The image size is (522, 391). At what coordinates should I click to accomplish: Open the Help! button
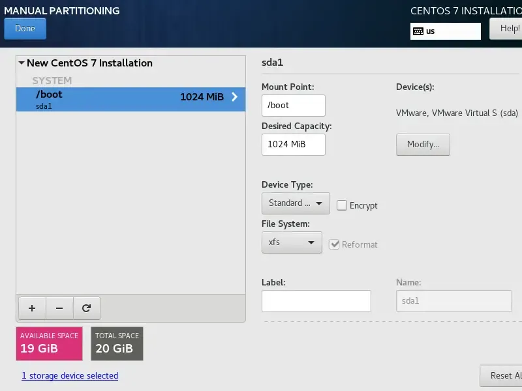(506, 29)
